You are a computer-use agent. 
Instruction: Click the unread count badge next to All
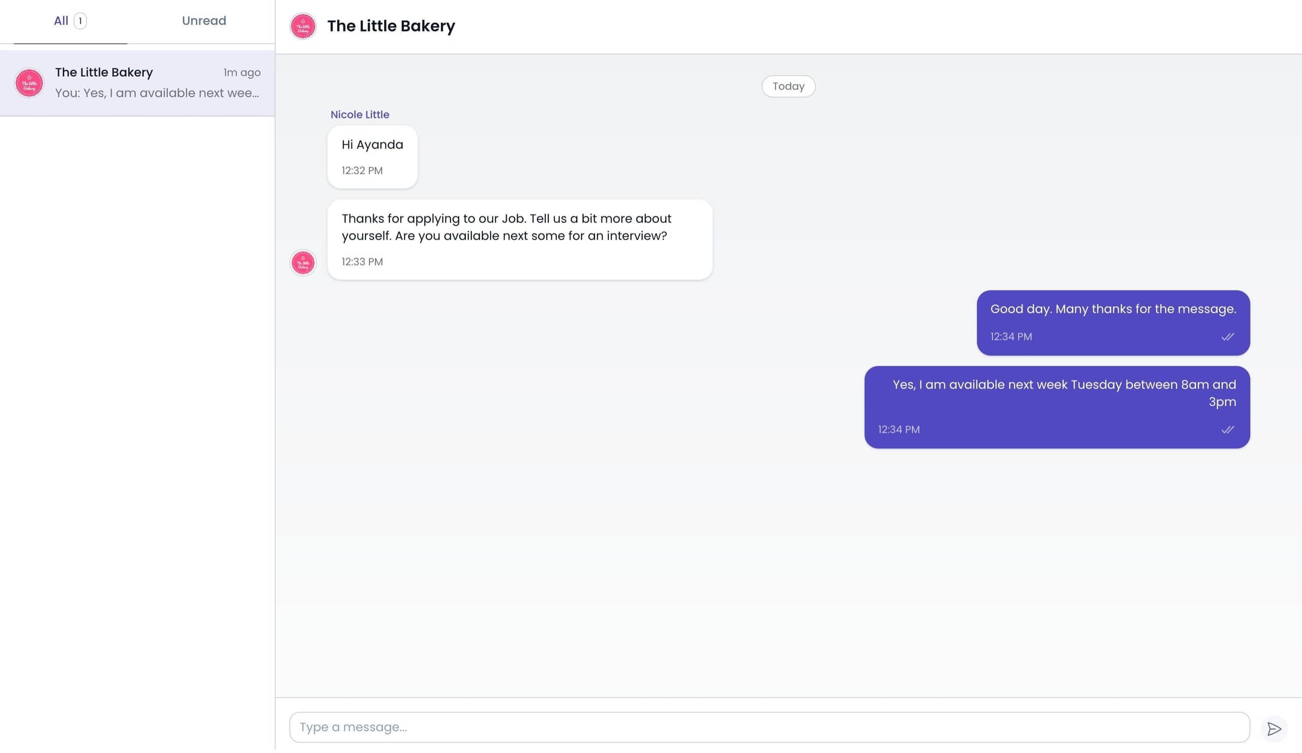80,21
